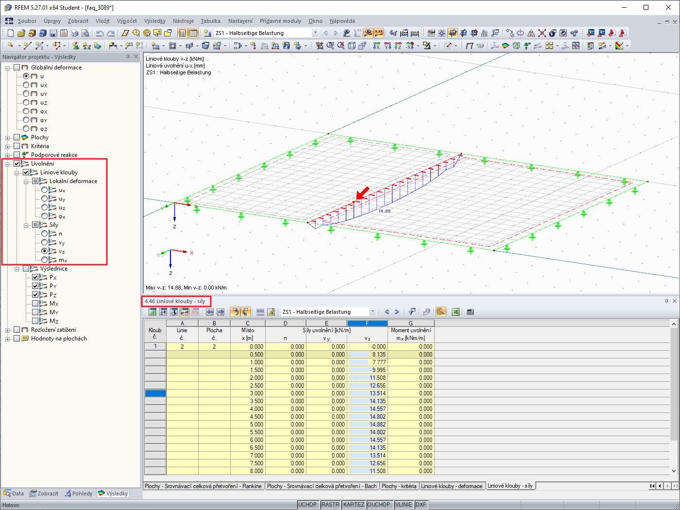Set view in X direction

(x=377, y=46)
